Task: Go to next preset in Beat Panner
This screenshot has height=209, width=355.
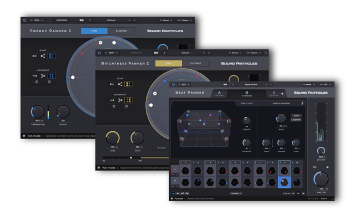Action: pos(271,84)
